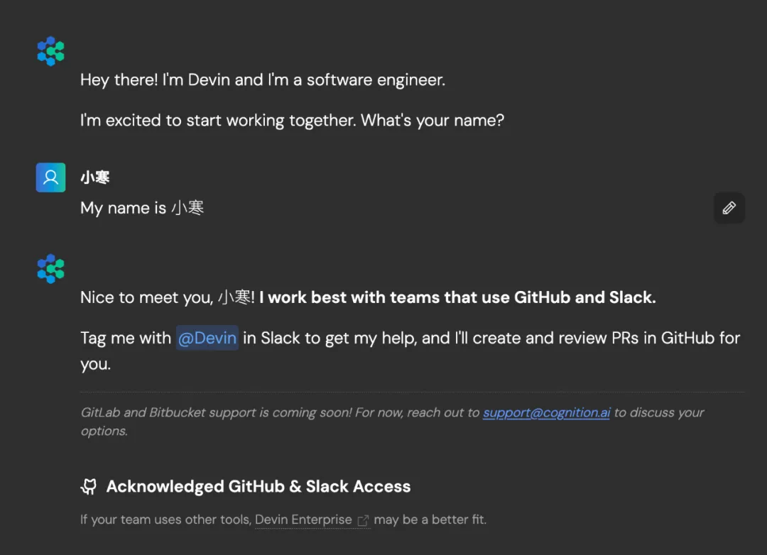Viewport: 767px width, 555px height.
Task: Click the 'If your team uses other tools' text
Action: pyautogui.click(x=165, y=520)
